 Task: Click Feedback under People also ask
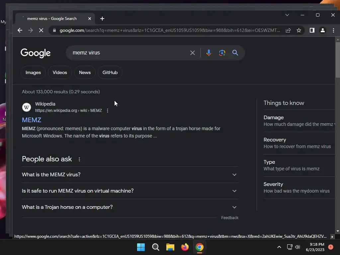pos(230,218)
